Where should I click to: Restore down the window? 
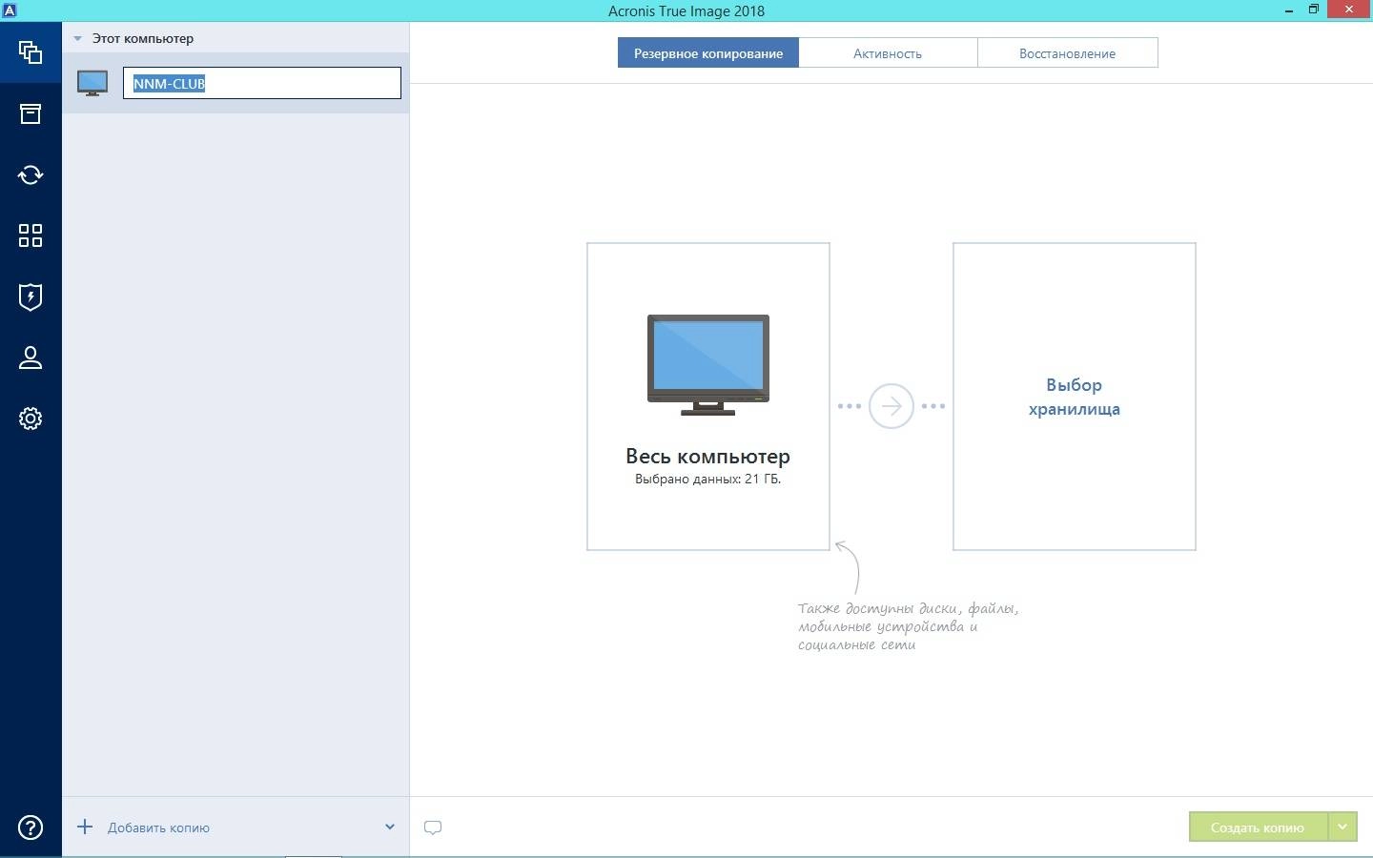[1314, 10]
